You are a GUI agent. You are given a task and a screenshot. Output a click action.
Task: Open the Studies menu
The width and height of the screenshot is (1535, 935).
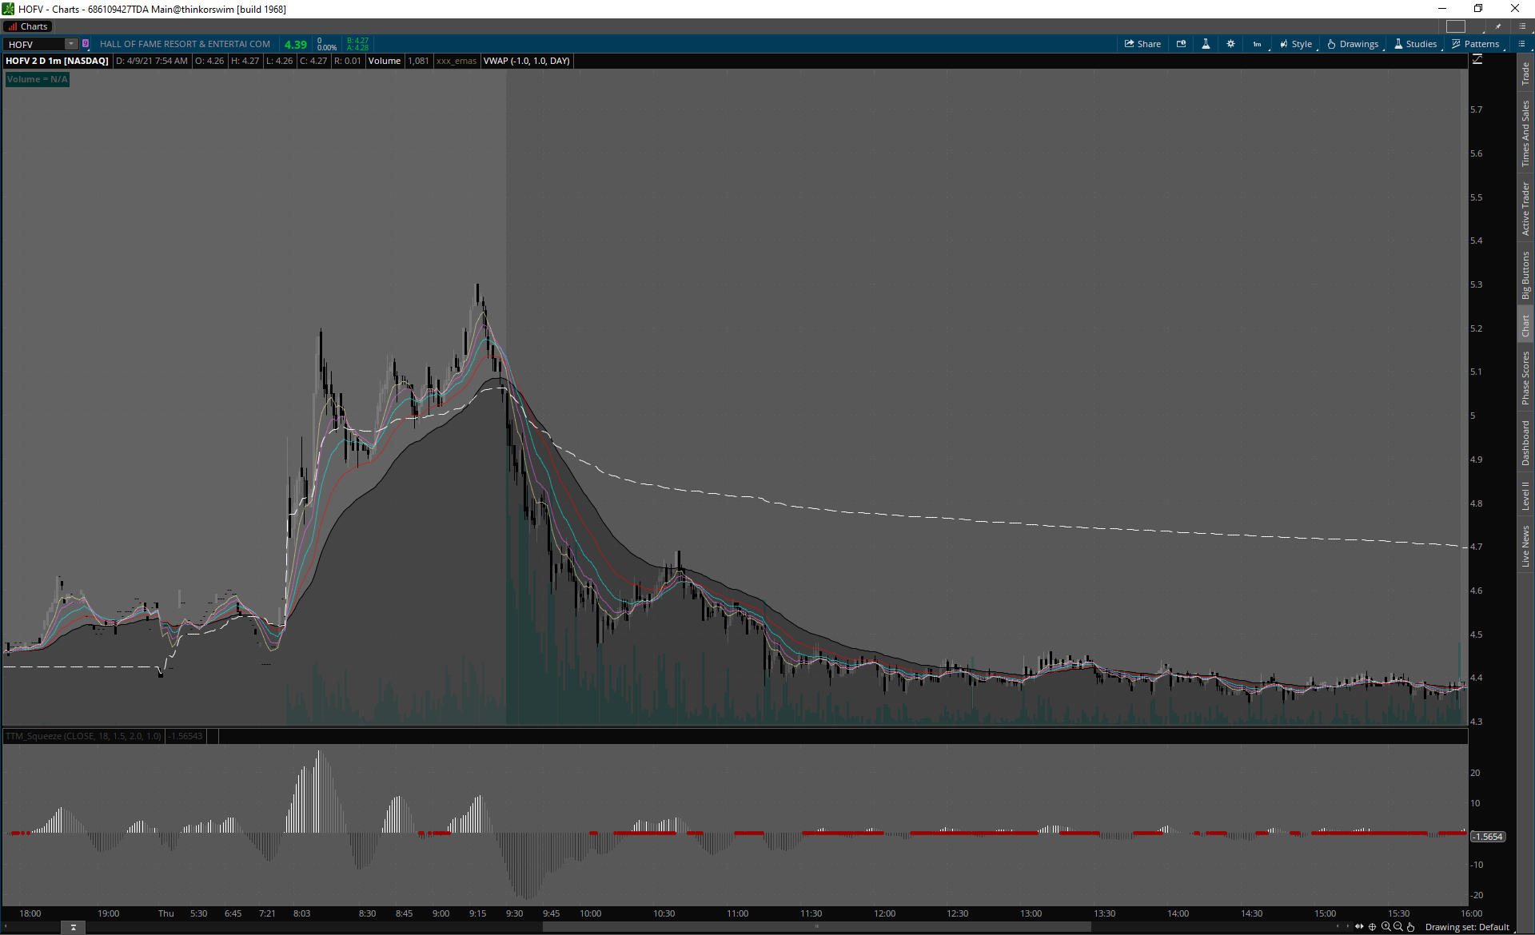coord(1415,44)
